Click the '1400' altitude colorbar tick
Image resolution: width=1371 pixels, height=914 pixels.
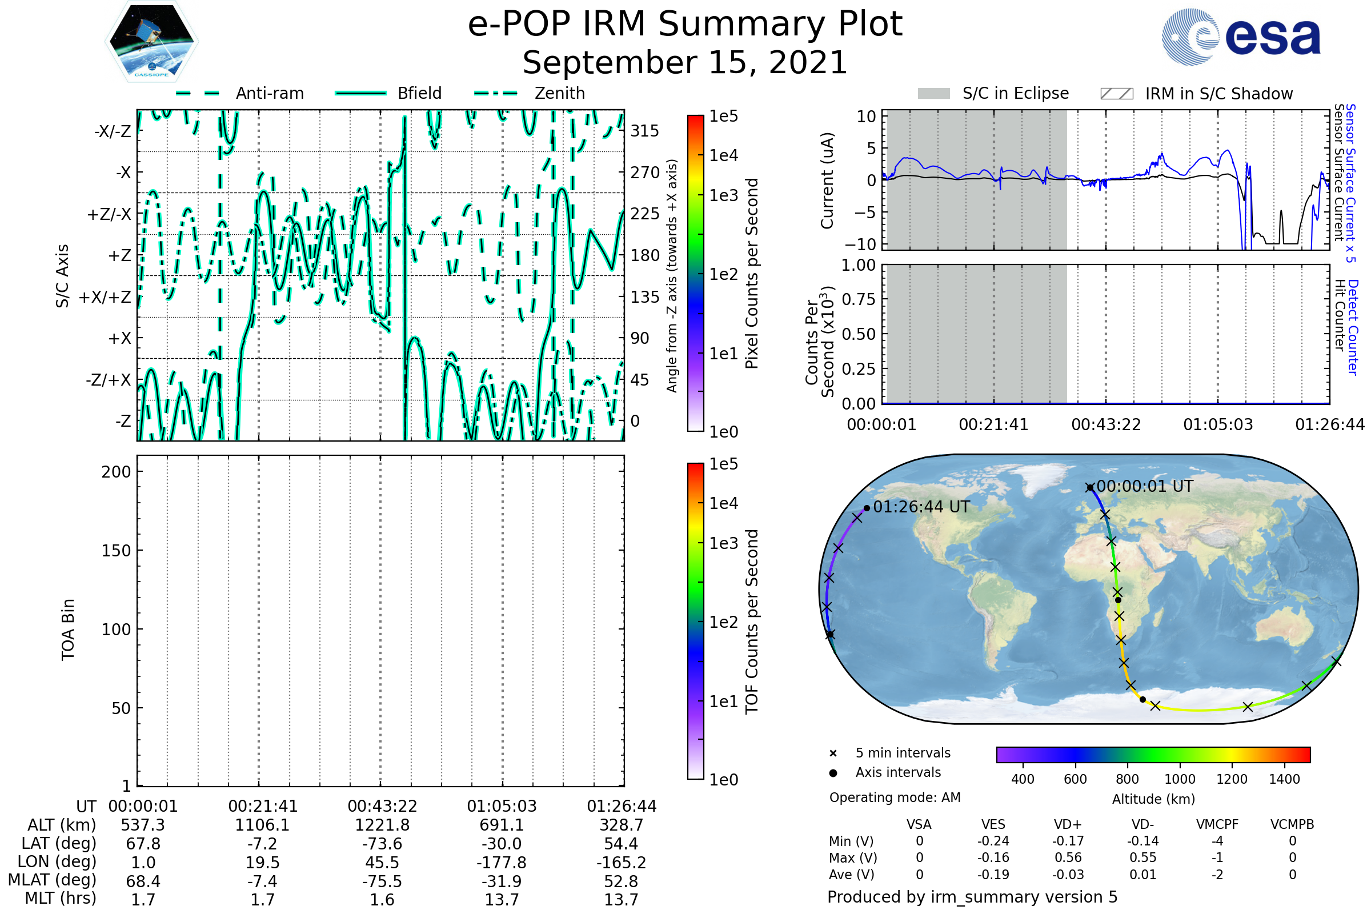click(1284, 779)
